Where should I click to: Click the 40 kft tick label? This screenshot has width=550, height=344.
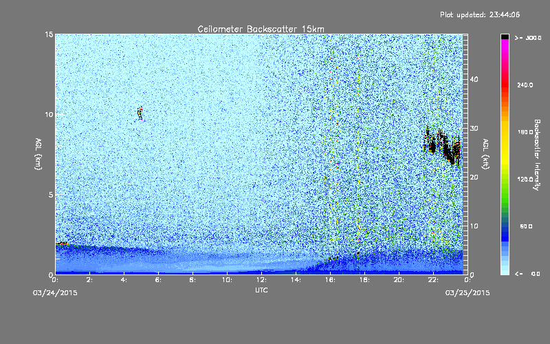click(474, 79)
